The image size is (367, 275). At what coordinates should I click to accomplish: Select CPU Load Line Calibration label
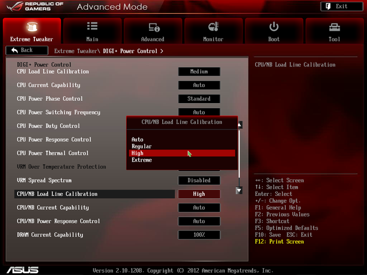click(x=53, y=72)
